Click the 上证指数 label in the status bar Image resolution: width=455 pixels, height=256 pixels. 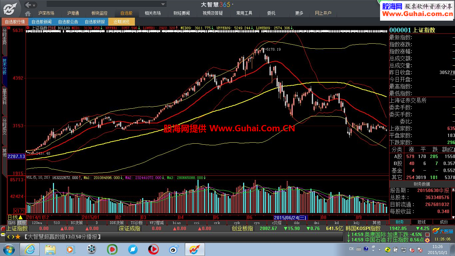[17, 228]
